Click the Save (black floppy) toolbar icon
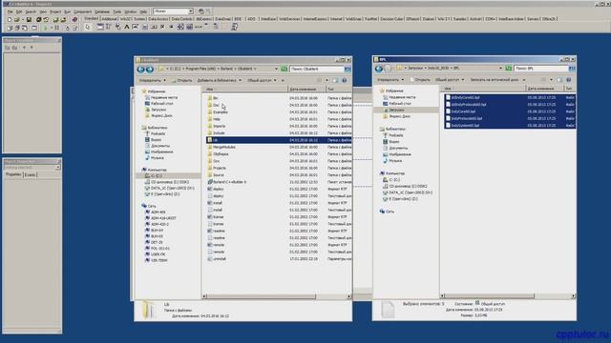Screen dimensions: 611x343 click(x=29, y=19)
